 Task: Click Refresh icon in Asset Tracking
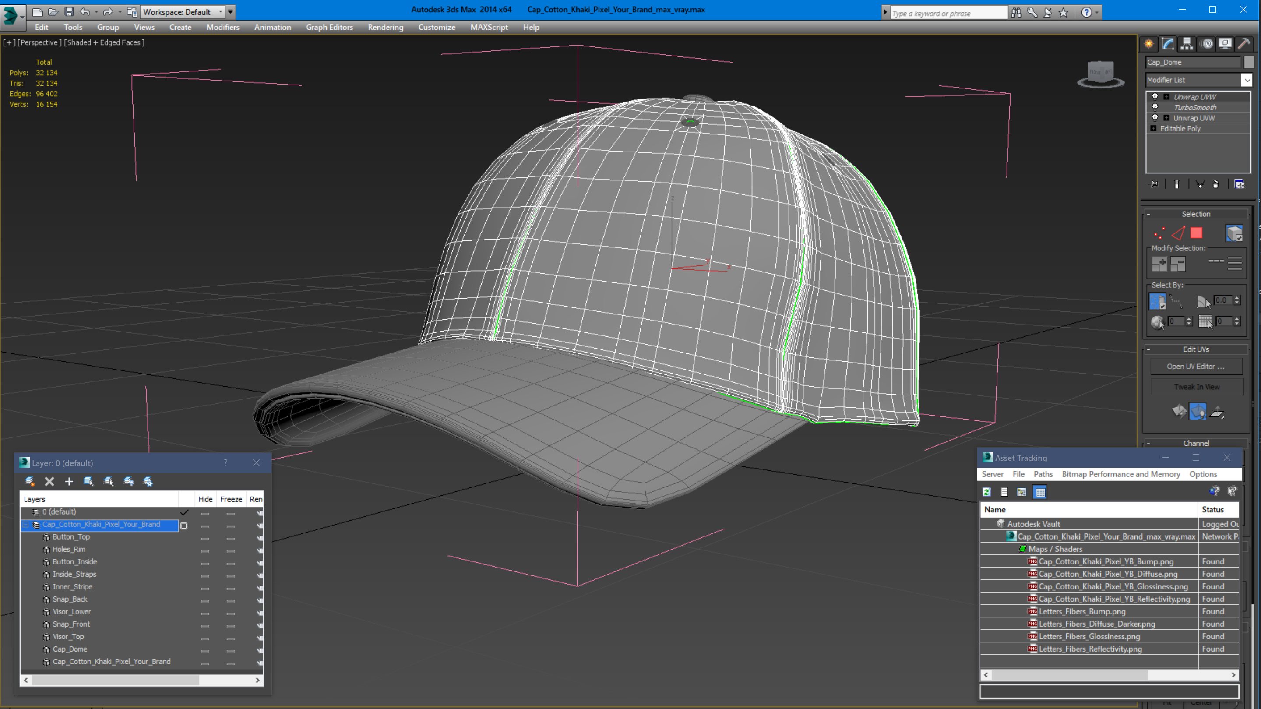tap(987, 492)
